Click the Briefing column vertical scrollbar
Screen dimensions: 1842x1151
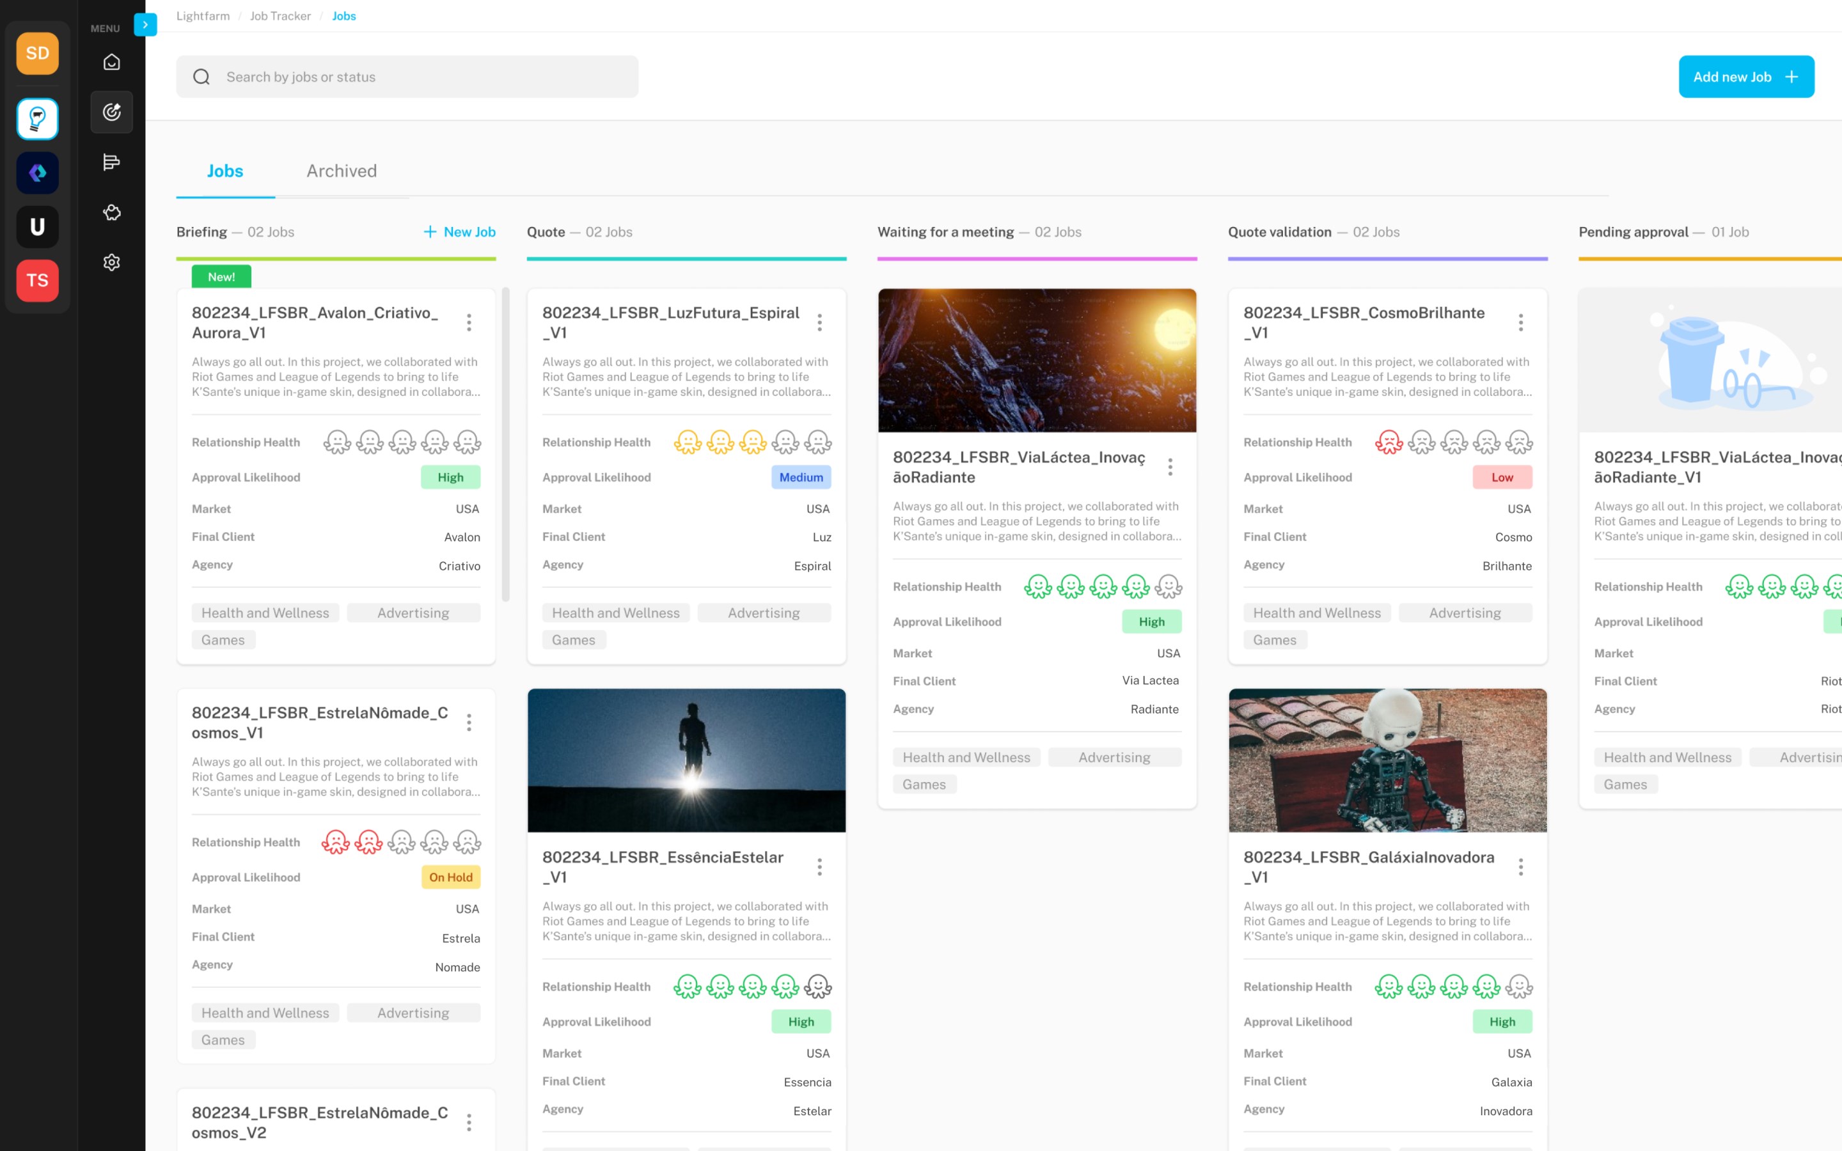505,444
